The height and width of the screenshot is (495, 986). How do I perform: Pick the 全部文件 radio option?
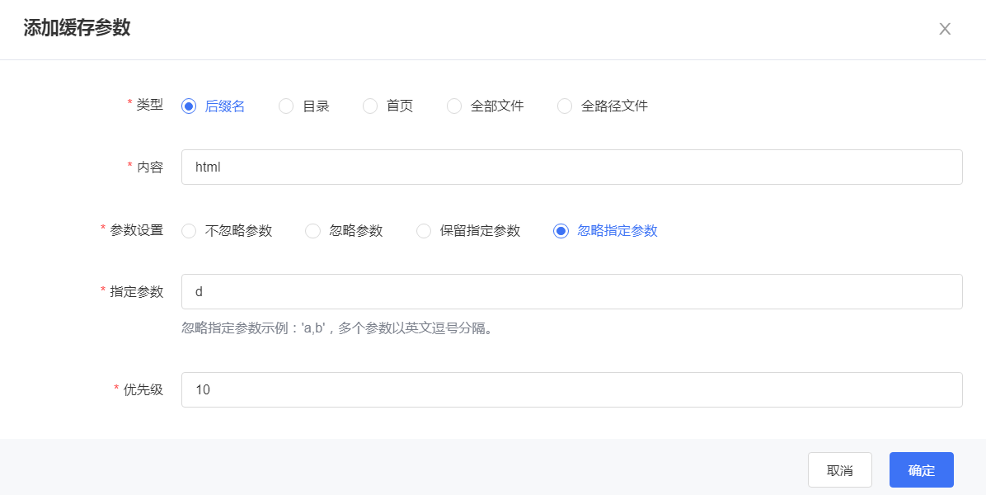pyautogui.click(x=454, y=106)
